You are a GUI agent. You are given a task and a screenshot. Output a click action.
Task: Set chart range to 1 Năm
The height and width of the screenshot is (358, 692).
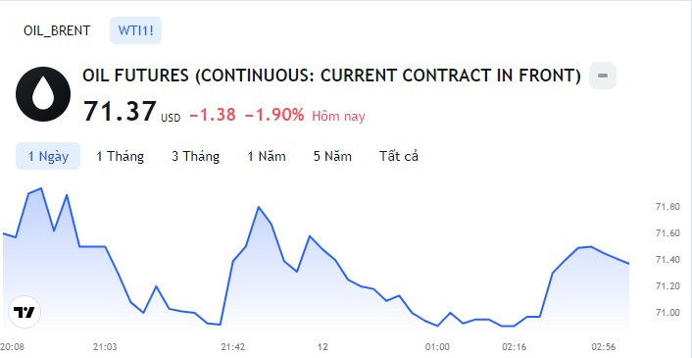coord(267,156)
